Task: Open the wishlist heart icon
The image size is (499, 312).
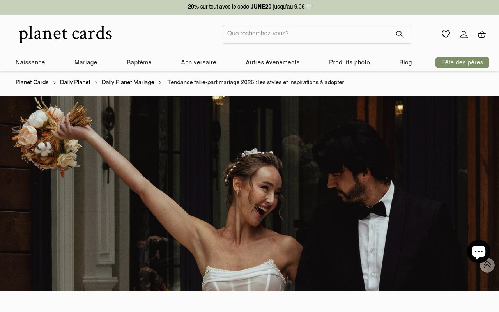Action: [446, 34]
